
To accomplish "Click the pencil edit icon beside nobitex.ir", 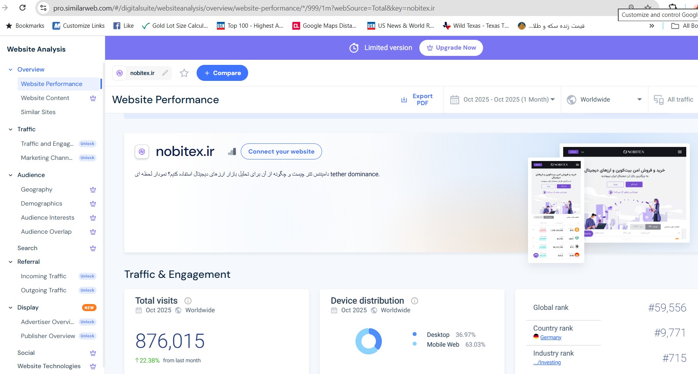I will tap(165, 73).
